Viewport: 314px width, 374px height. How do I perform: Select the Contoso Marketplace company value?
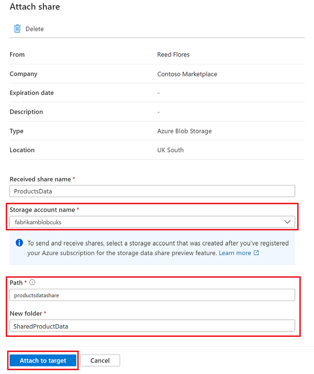click(187, 74)
